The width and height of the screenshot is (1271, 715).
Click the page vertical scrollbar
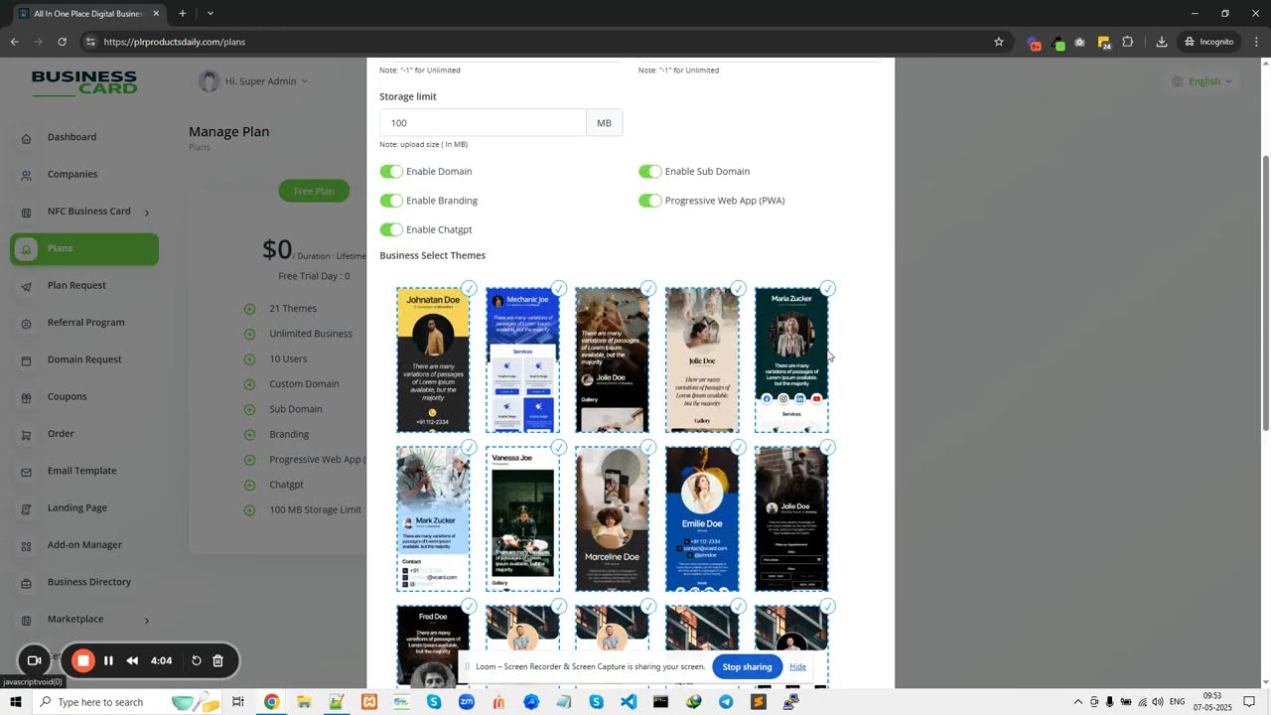(1265, 293)
